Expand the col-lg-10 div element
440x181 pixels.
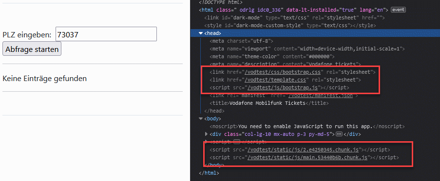207,134
